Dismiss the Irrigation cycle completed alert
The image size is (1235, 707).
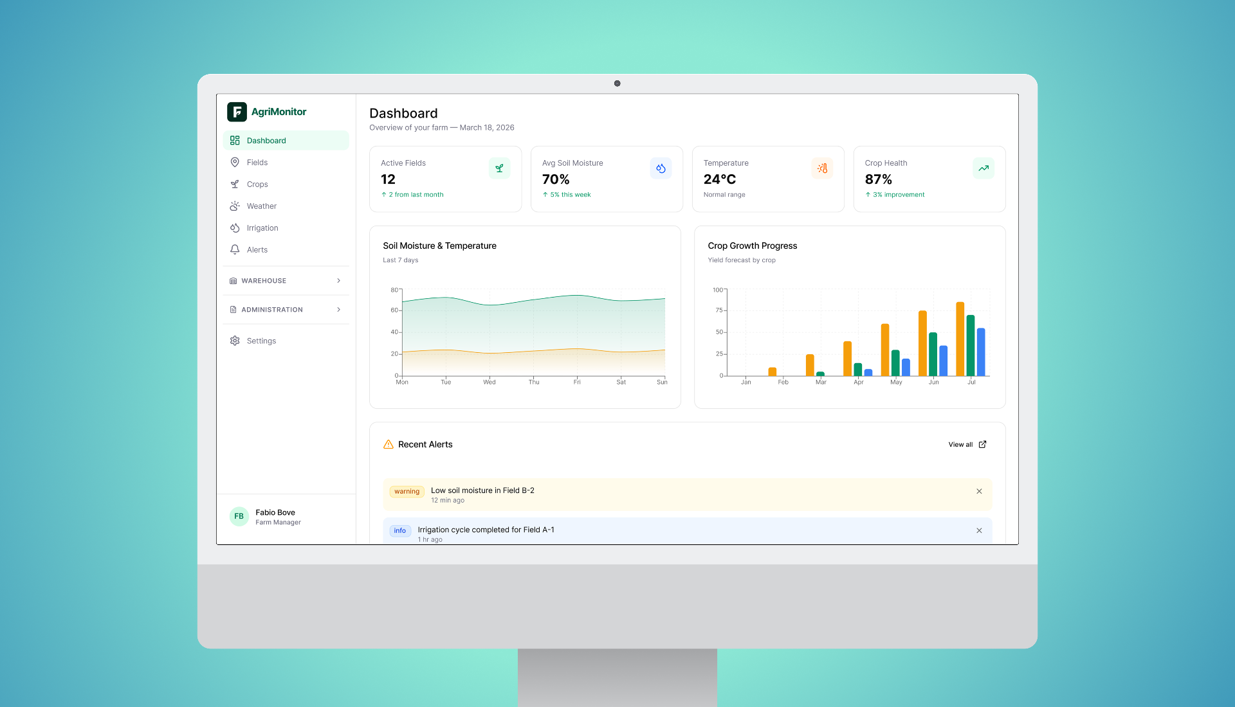[x=979, y=531]
